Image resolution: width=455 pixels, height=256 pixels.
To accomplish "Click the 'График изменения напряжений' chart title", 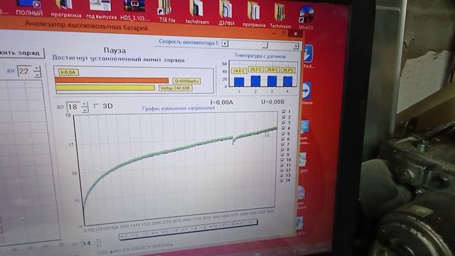I will [178, 108].
